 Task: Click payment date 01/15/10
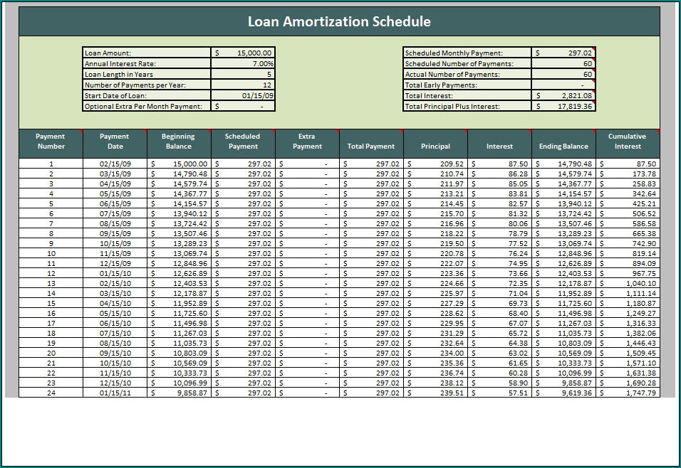(115, 274)
